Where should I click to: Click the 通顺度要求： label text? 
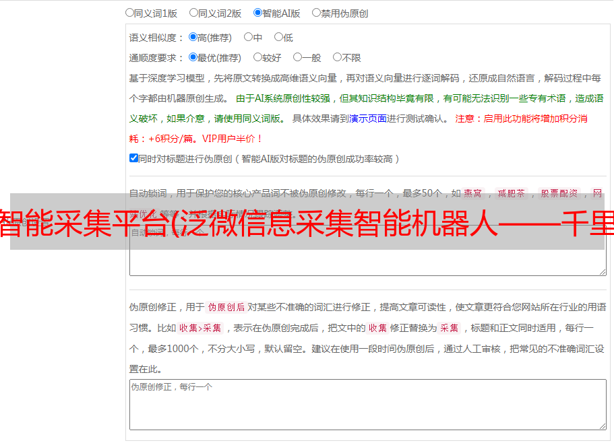pyautogui.click(x=156, y=58)
